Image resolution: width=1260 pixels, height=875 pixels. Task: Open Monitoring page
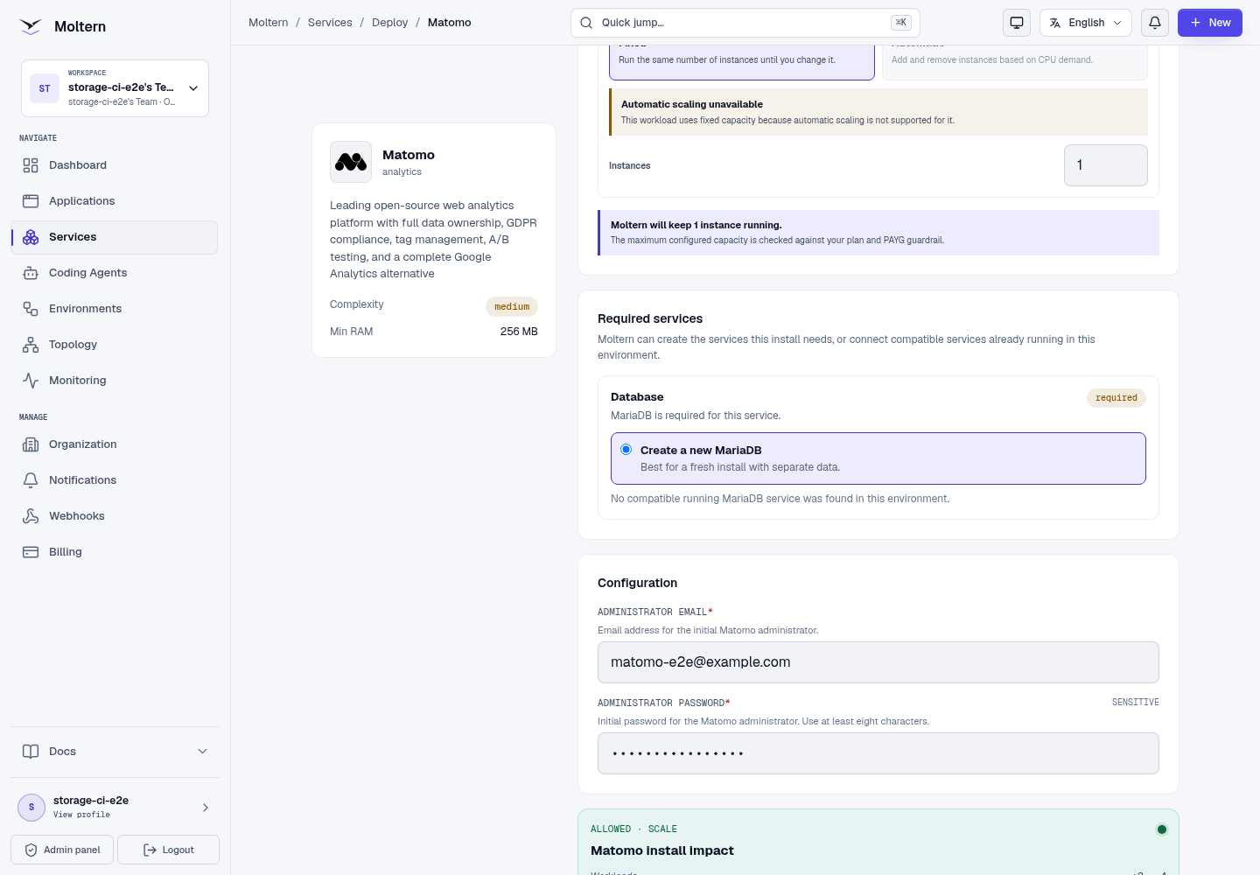114,381
